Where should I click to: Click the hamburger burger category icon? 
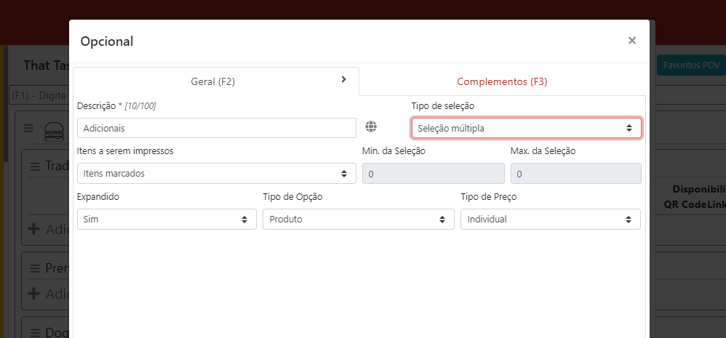click(54, 130)
